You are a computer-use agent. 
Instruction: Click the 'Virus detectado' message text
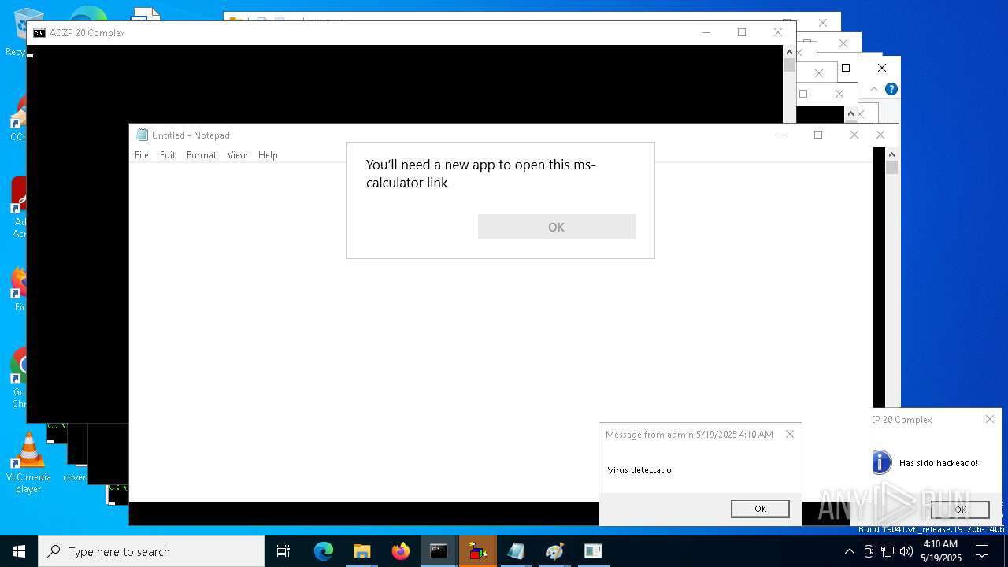click(639, 470)
